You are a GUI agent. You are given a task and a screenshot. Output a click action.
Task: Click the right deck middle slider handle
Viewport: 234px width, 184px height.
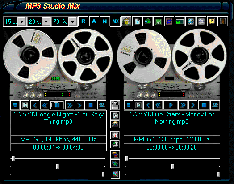pos(173,167)
